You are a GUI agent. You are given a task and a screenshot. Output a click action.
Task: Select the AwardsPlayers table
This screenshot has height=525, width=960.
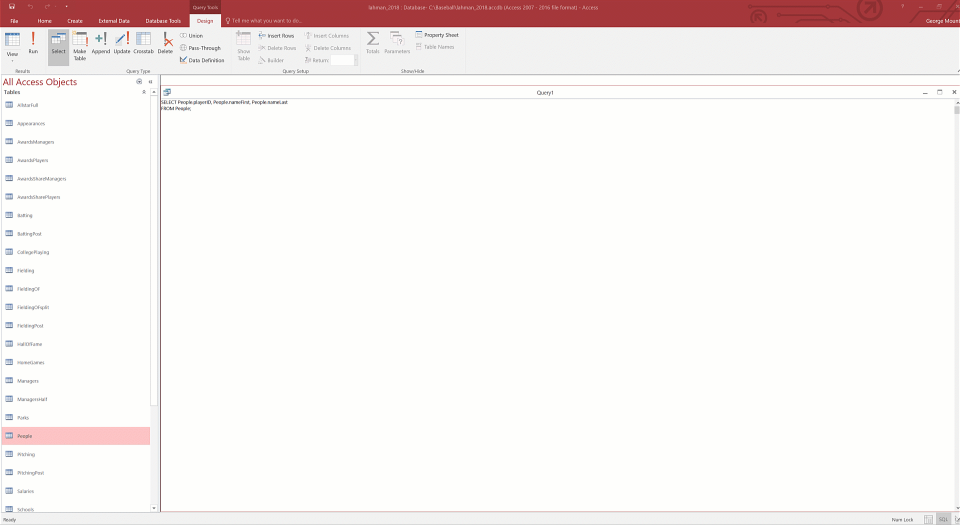coord(76,160)
